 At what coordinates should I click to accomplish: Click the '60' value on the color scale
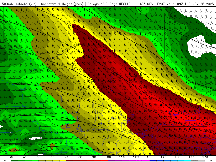[x=52, y=157]
